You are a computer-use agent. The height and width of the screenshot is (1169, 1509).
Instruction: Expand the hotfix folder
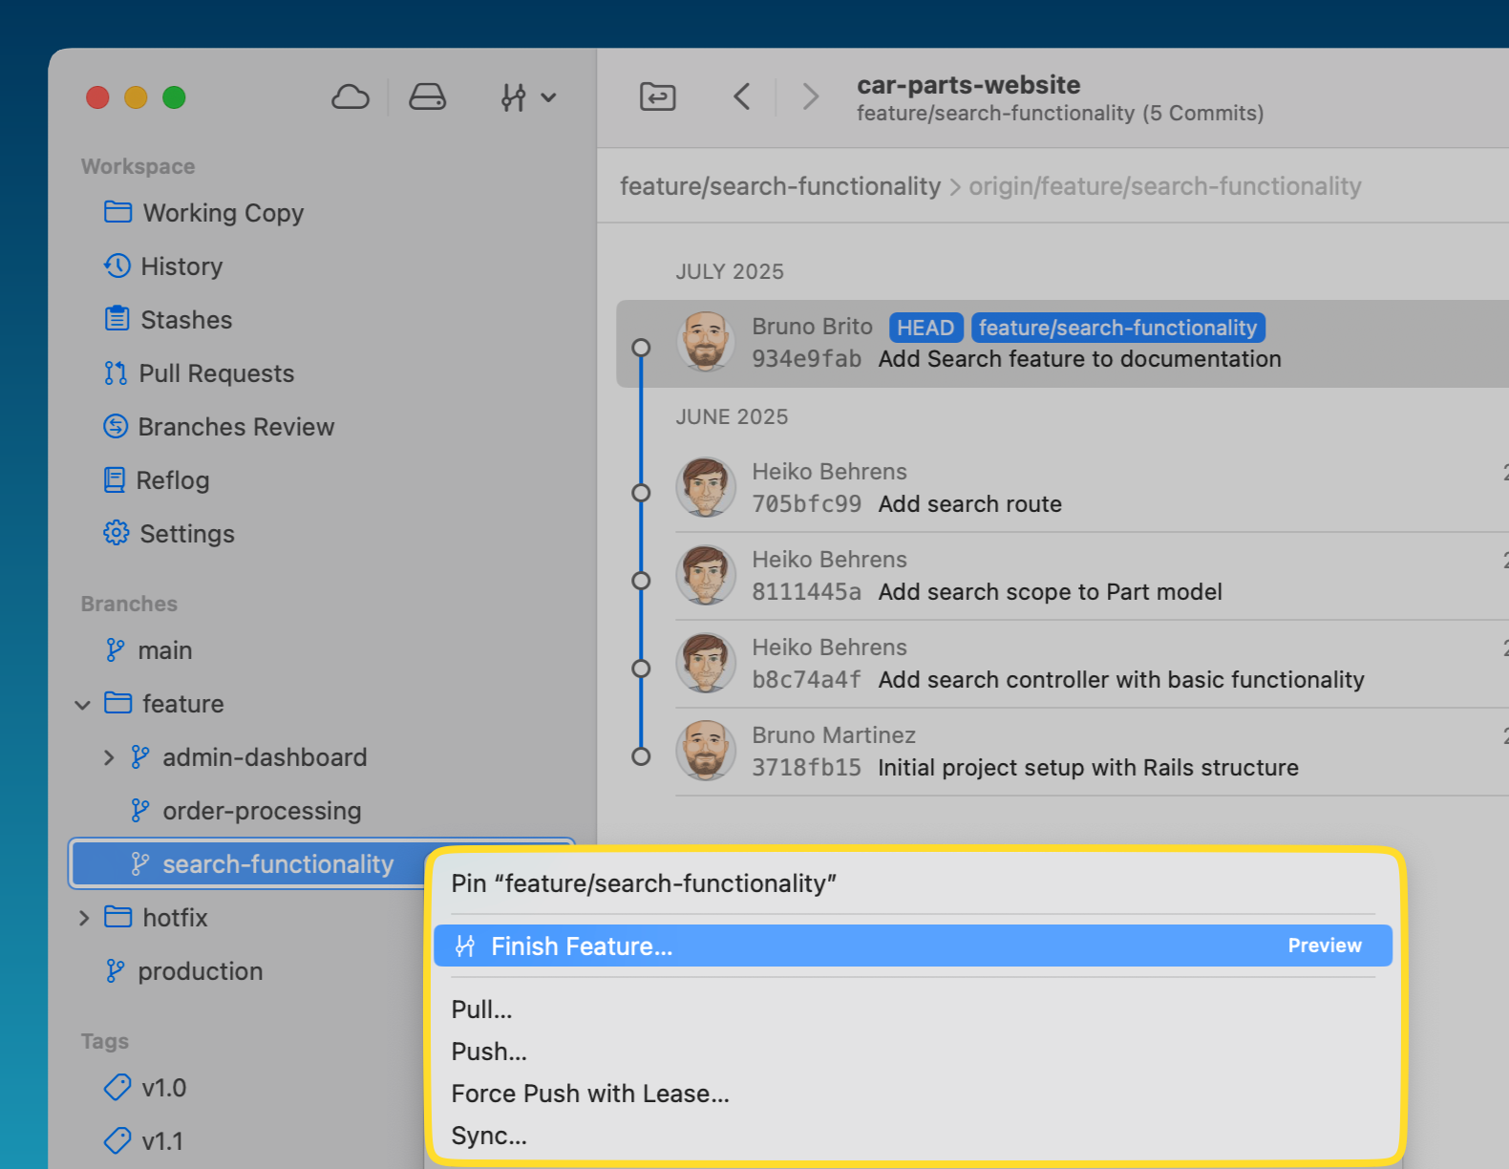coord(84,919)
